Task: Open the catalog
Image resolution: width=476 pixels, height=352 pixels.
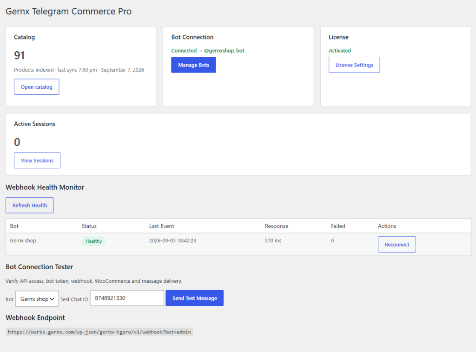Action: click(36, 87)
